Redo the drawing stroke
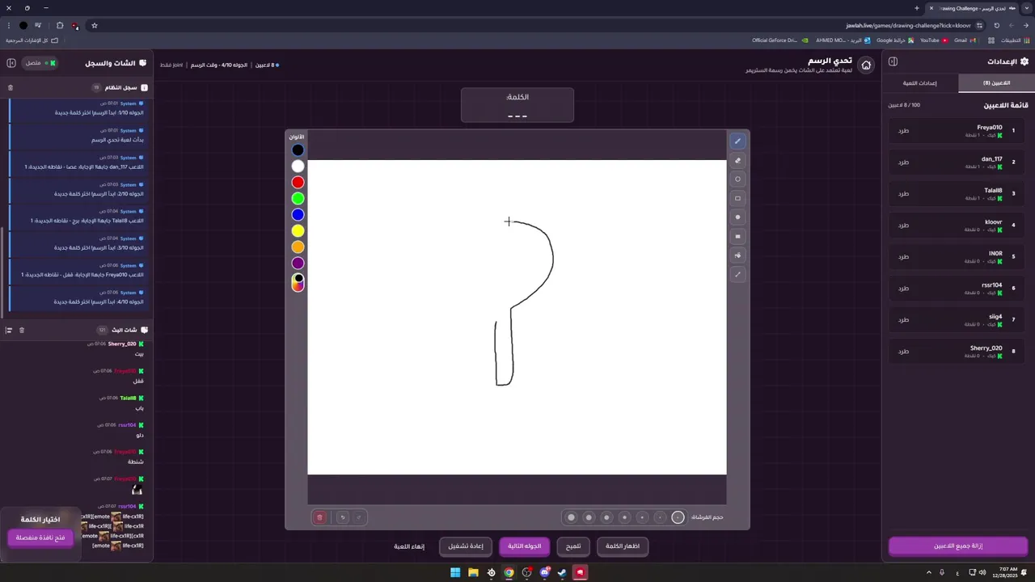The image size is (1035, 582). tap(359, 517)
